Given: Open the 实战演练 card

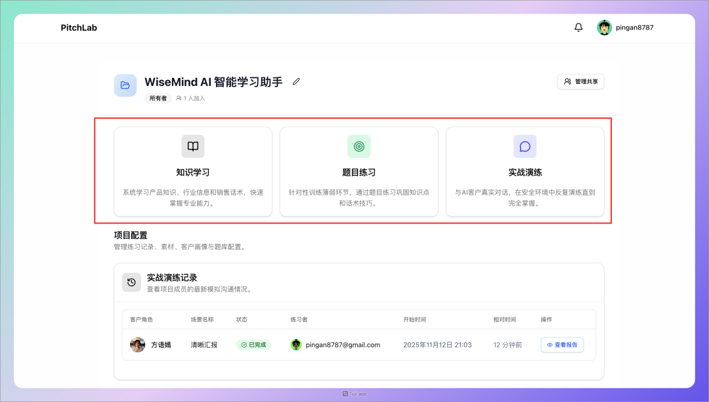Looking at the screenshot, I should (525, 172).
